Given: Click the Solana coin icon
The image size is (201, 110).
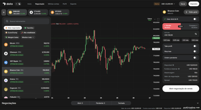Looking at the screenshot, I should (6, 80).
